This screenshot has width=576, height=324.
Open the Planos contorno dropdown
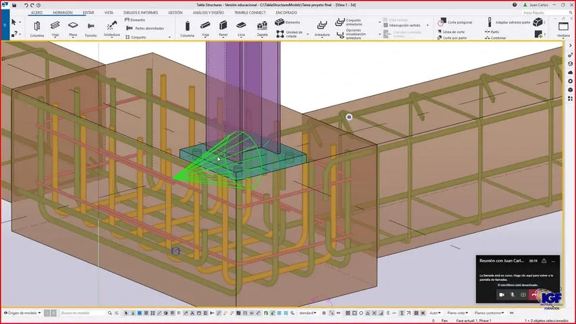[489, 313]
